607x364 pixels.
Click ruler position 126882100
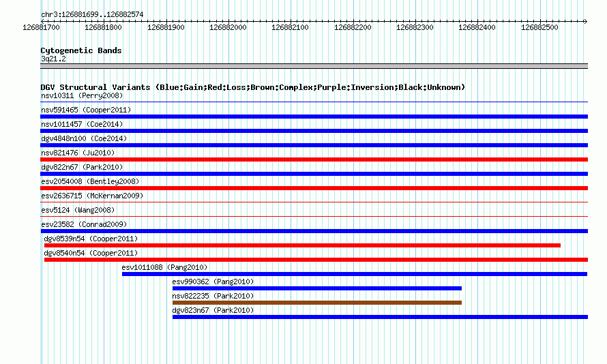point(290,27)
